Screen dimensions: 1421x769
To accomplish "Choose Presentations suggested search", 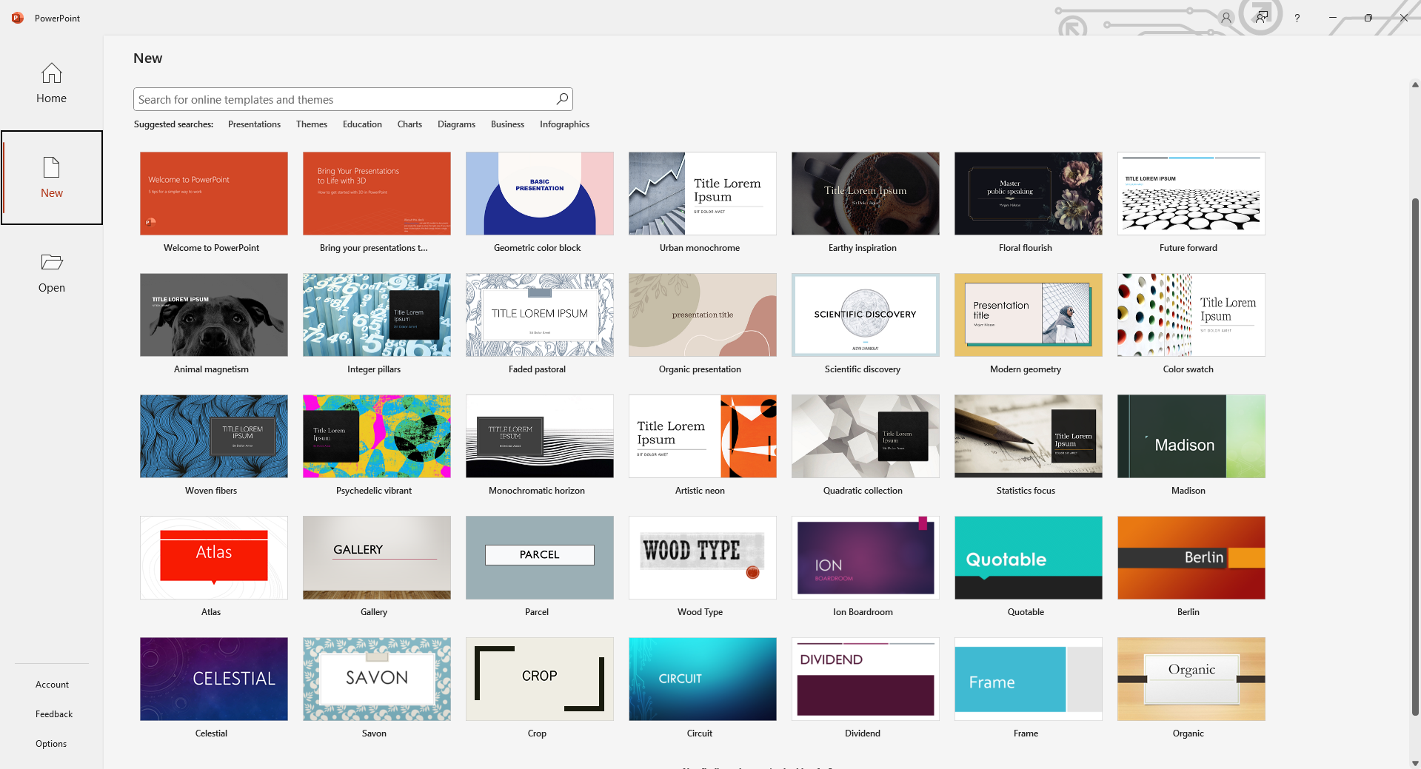I will pyautogui.click(x=254, y=124).
